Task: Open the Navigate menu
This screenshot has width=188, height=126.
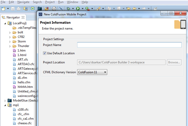Action: point(23,2)
